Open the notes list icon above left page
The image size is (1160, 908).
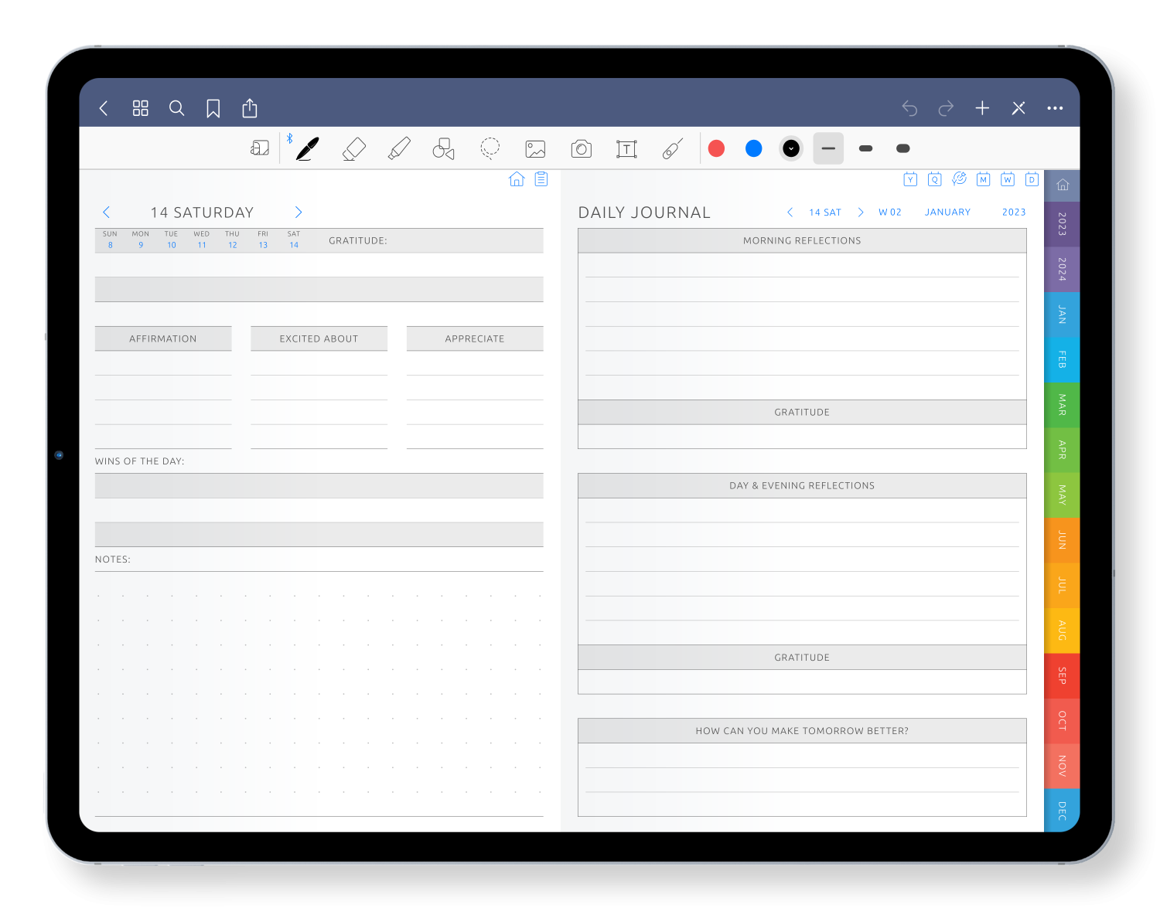point(541,179)
